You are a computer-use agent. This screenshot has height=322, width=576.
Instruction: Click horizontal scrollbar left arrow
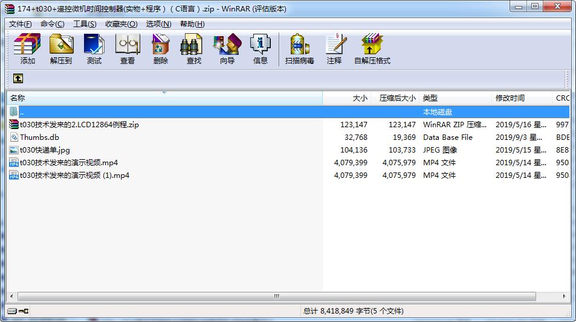coord(11,296)
